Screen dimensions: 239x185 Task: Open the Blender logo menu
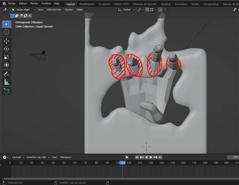4,4
